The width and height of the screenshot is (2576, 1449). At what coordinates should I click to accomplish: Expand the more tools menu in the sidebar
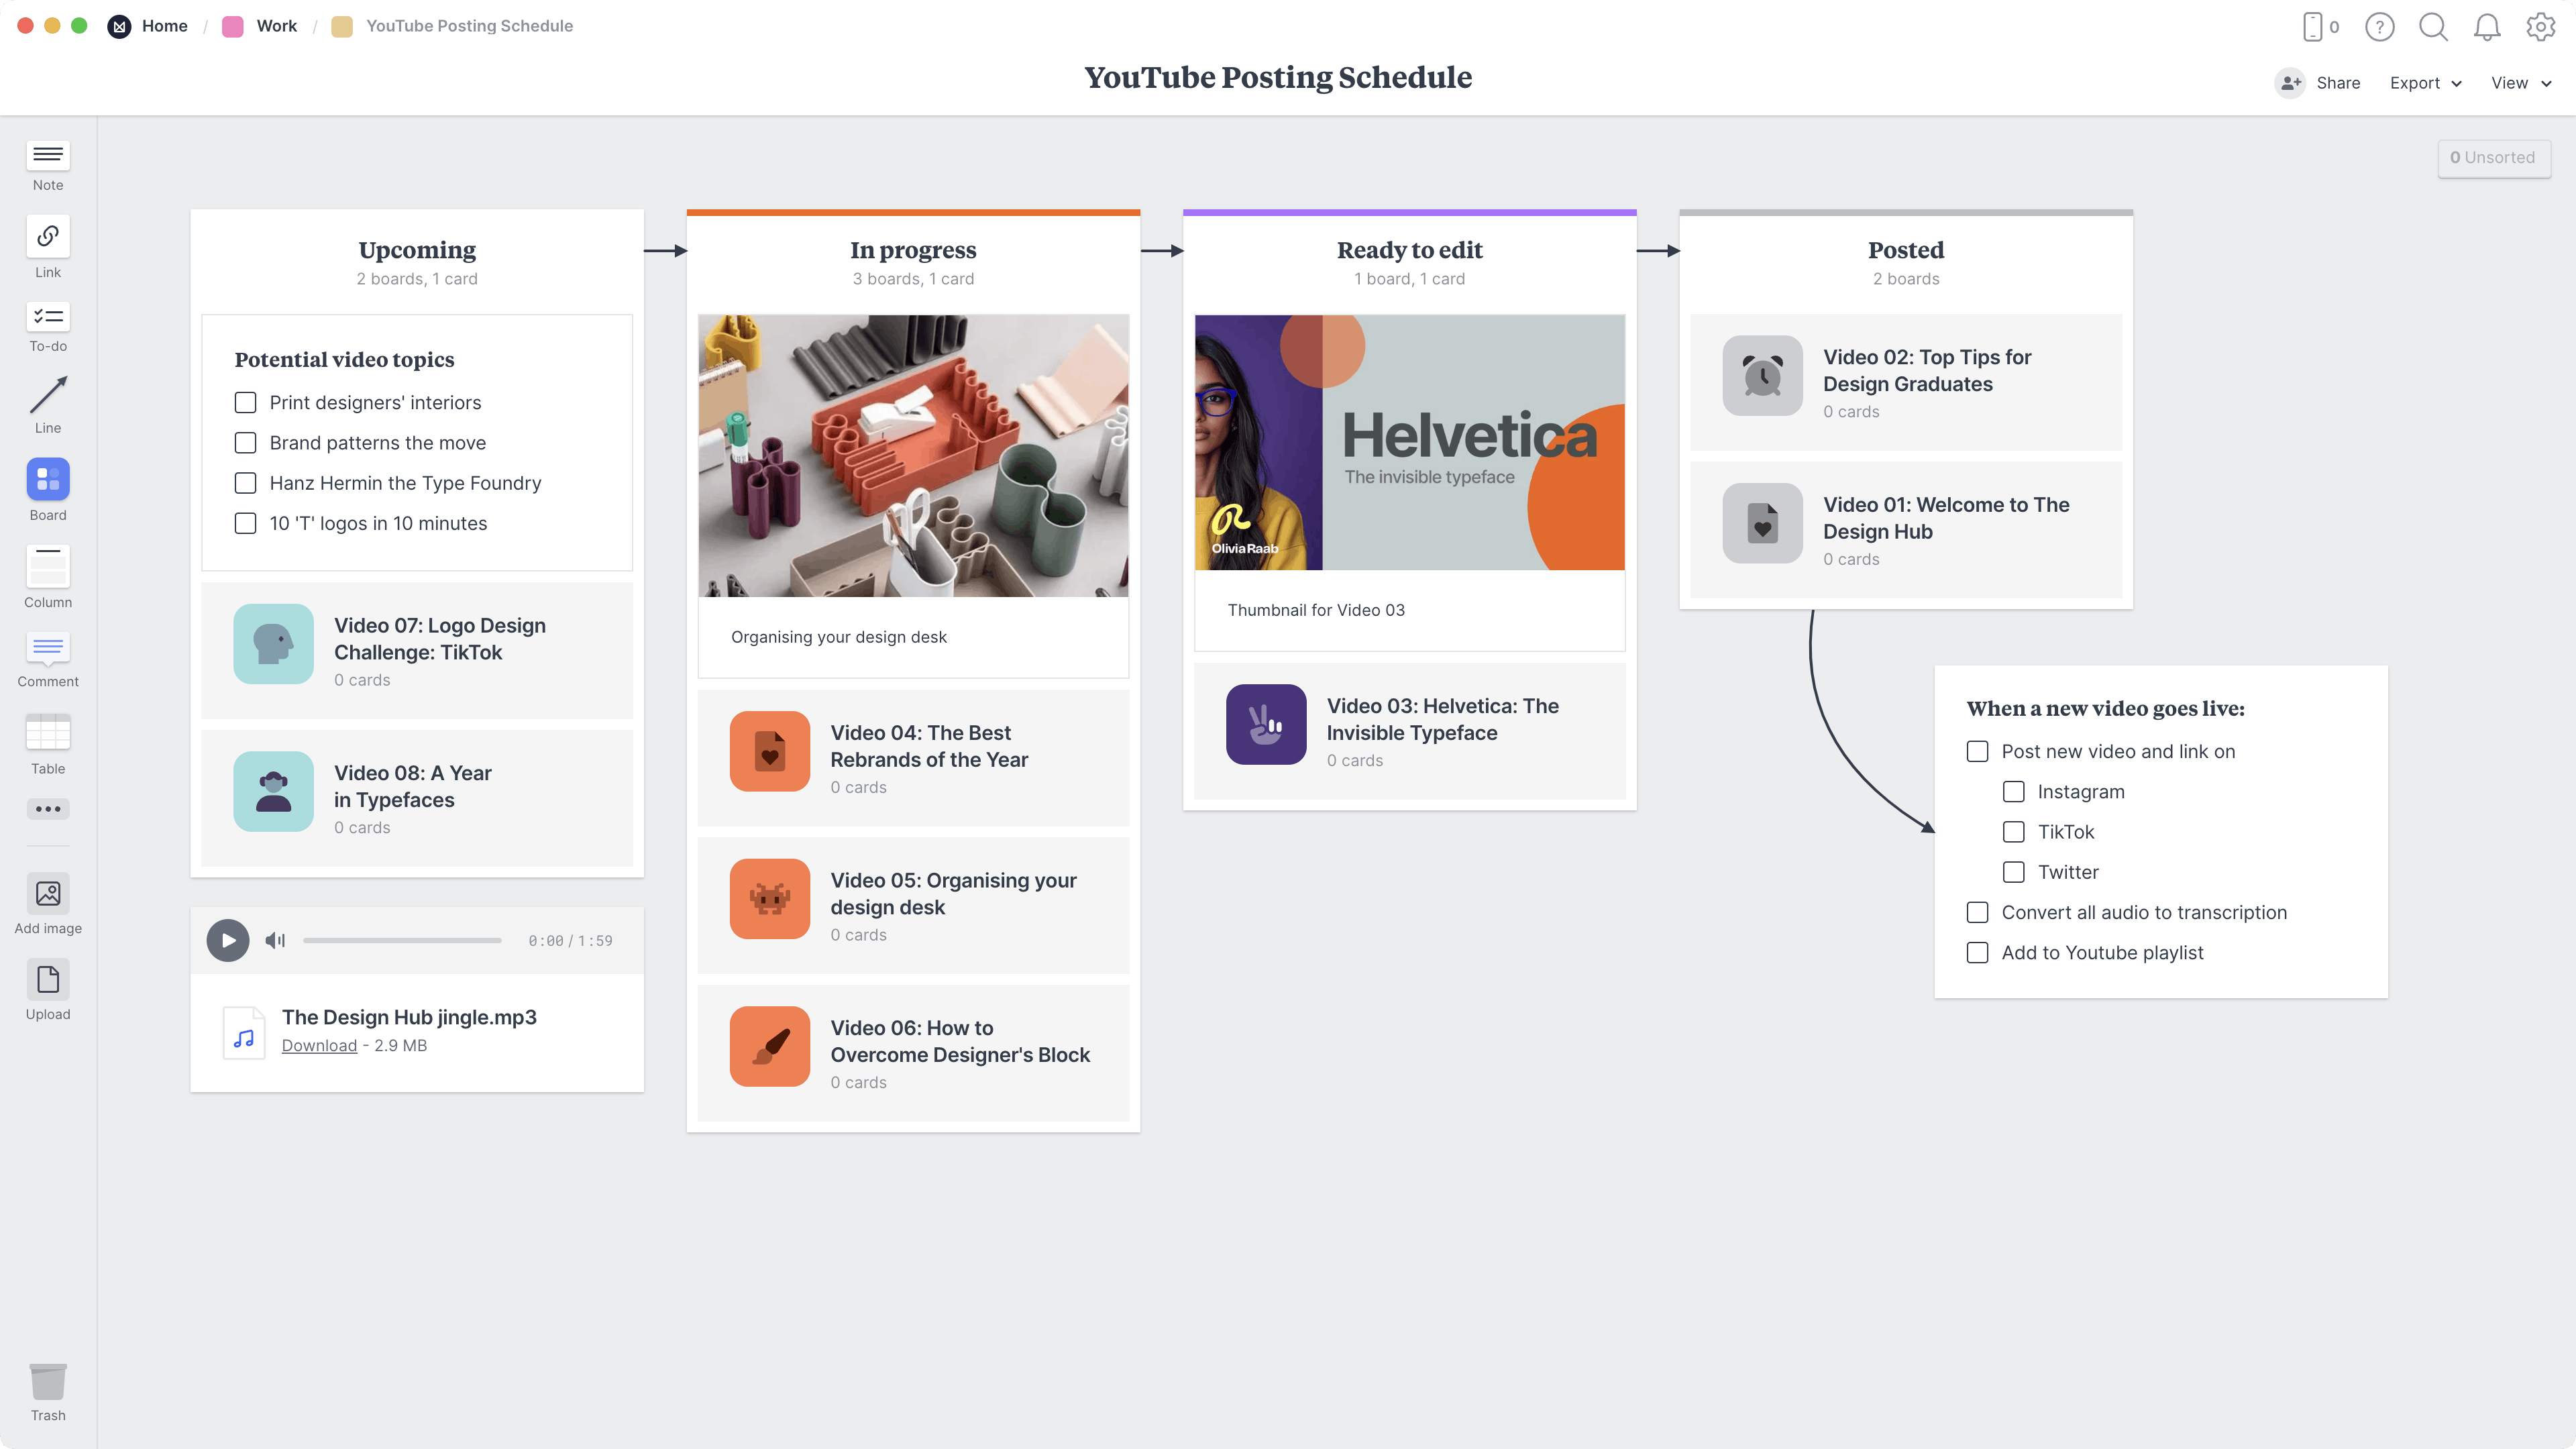47,809
